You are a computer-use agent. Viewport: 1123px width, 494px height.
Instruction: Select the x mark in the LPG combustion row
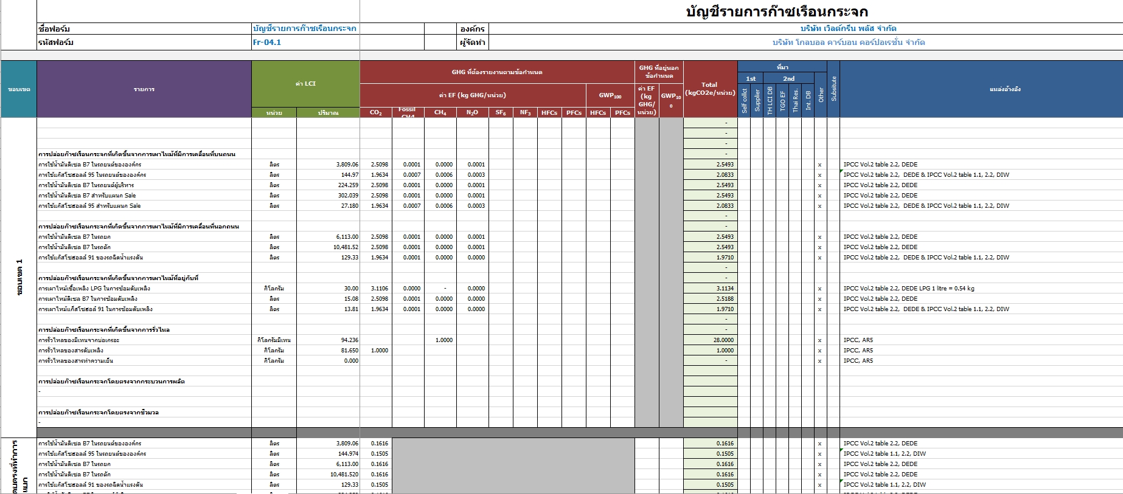coord(819,289)
